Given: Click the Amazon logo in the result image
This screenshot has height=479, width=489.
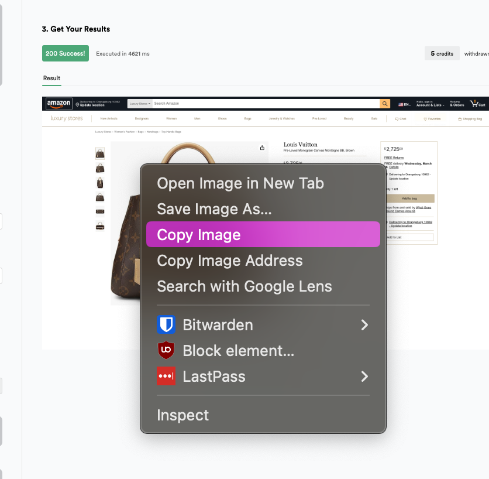Looking at the screenshot, I should [58, 104].
